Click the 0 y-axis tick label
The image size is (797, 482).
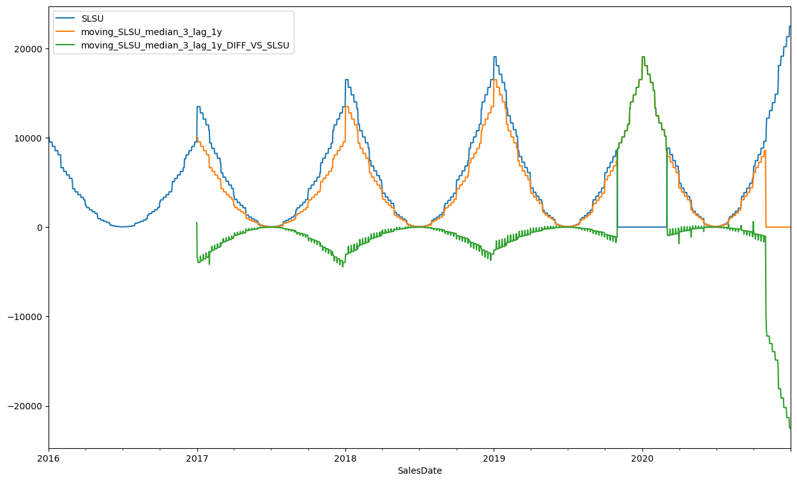point(40,228)
